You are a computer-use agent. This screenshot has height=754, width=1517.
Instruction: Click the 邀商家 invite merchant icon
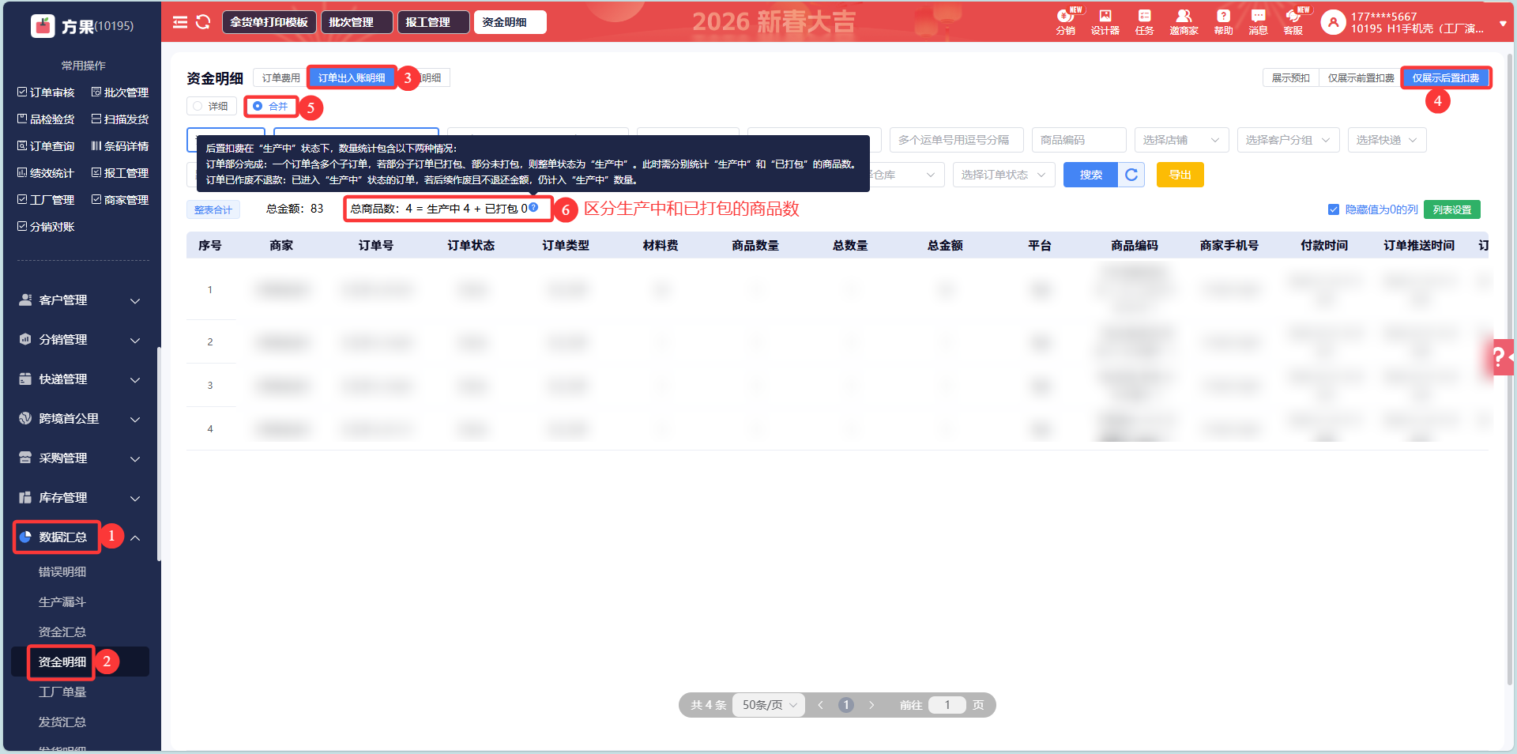(1184, 21)
